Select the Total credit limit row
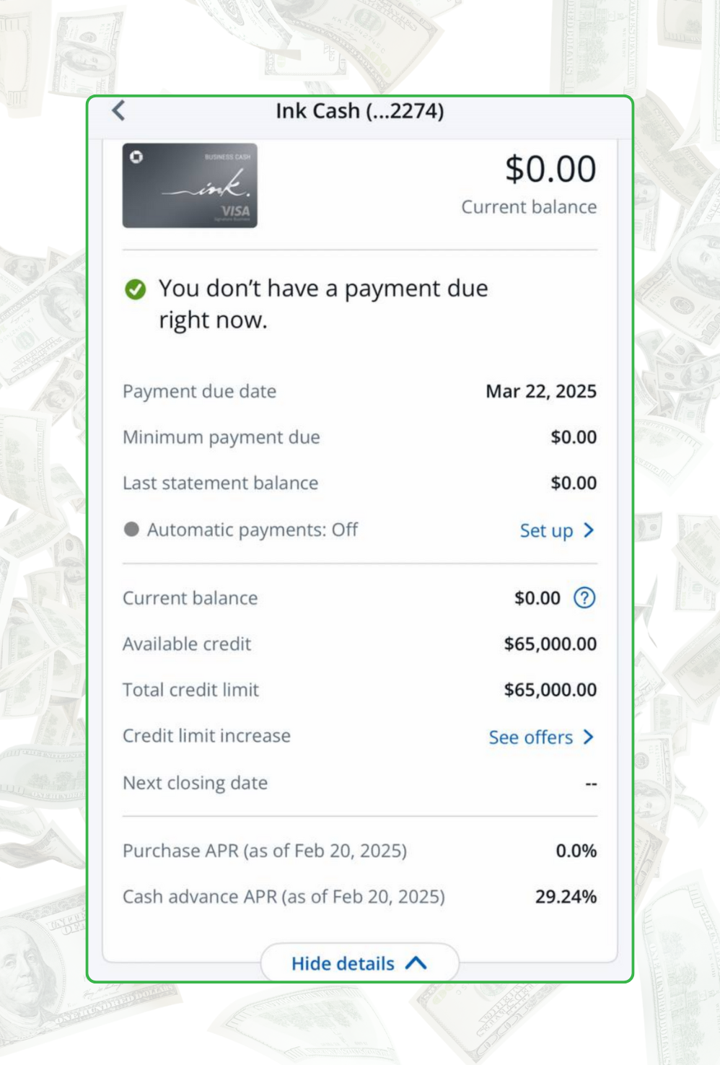Viewport: 720px width, 1065px height. [359, 690]
